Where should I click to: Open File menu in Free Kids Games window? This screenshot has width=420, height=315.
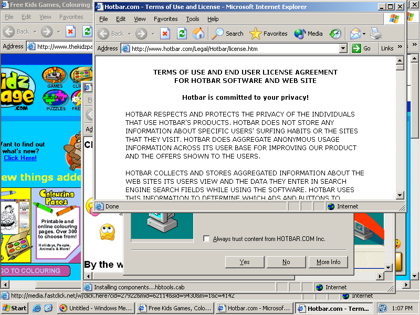point(9,17)
